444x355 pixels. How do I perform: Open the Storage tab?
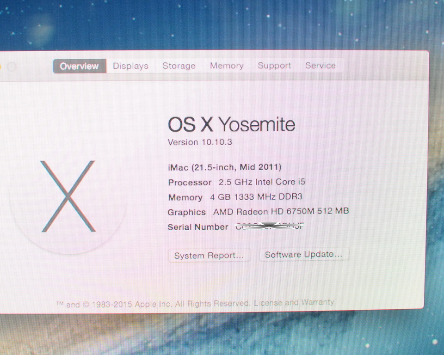[179, 66]
